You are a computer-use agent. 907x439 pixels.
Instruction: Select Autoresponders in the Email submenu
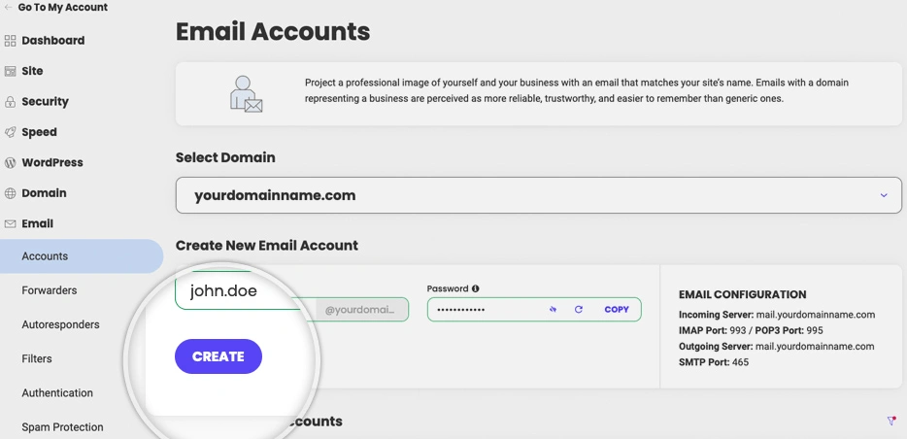coord(60,324)
